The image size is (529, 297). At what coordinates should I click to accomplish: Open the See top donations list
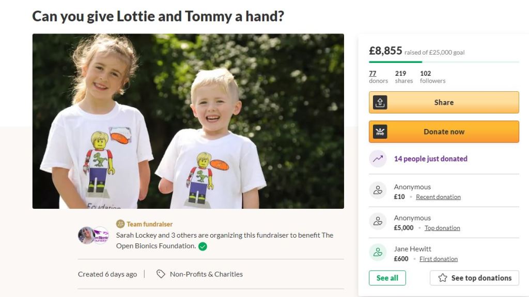click(474, 278)
